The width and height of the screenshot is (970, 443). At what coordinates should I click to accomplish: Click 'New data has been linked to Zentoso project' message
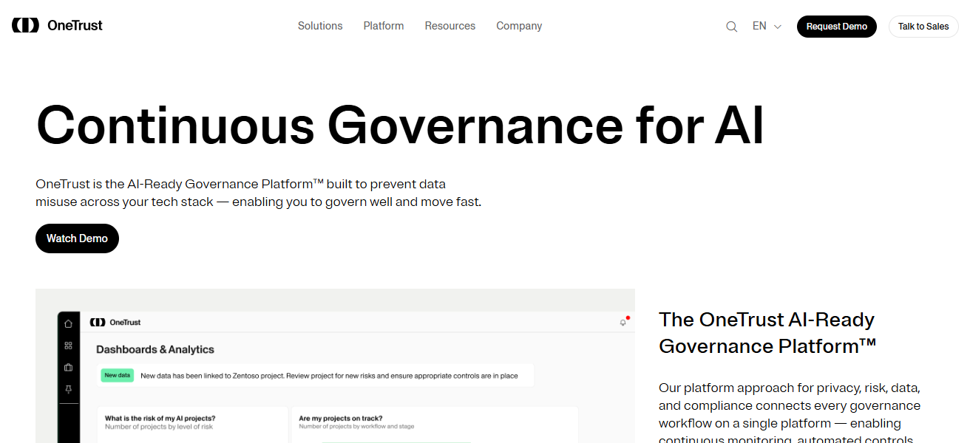coord(329,376)
